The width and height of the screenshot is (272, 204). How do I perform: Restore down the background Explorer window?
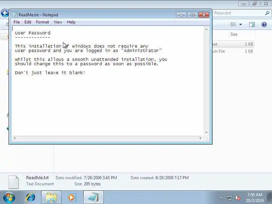(x=254, y=4)
